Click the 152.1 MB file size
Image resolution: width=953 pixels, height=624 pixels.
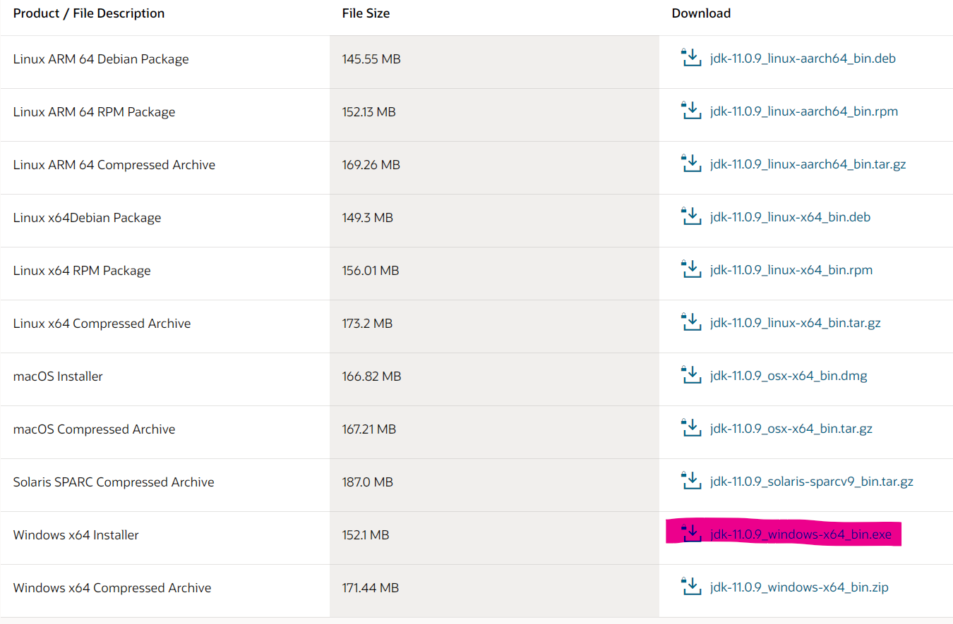tap(366, 535)
